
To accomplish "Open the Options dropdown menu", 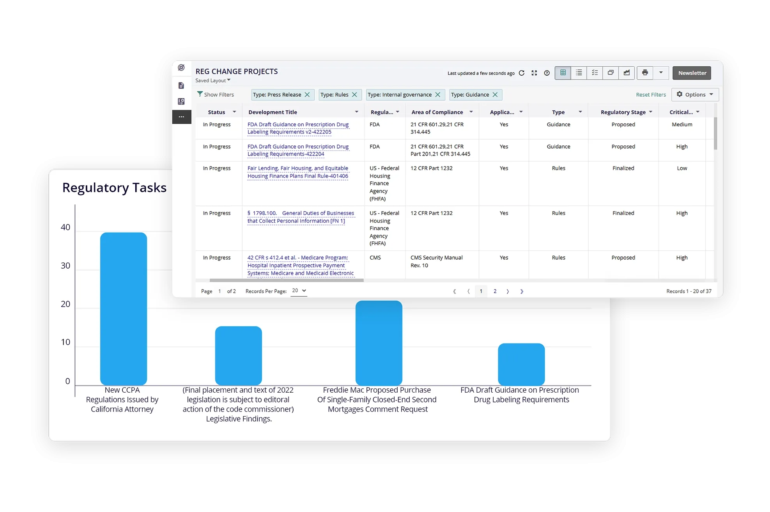I will [695, 94].
